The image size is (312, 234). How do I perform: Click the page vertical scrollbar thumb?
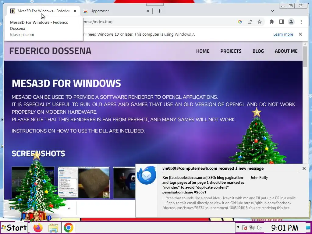305,56
